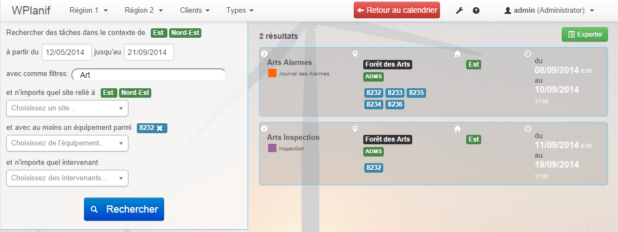This screenshot has height=232, width=618.
Task: Click the start date field 12/05/2014
Action: (x=66, y=52)
